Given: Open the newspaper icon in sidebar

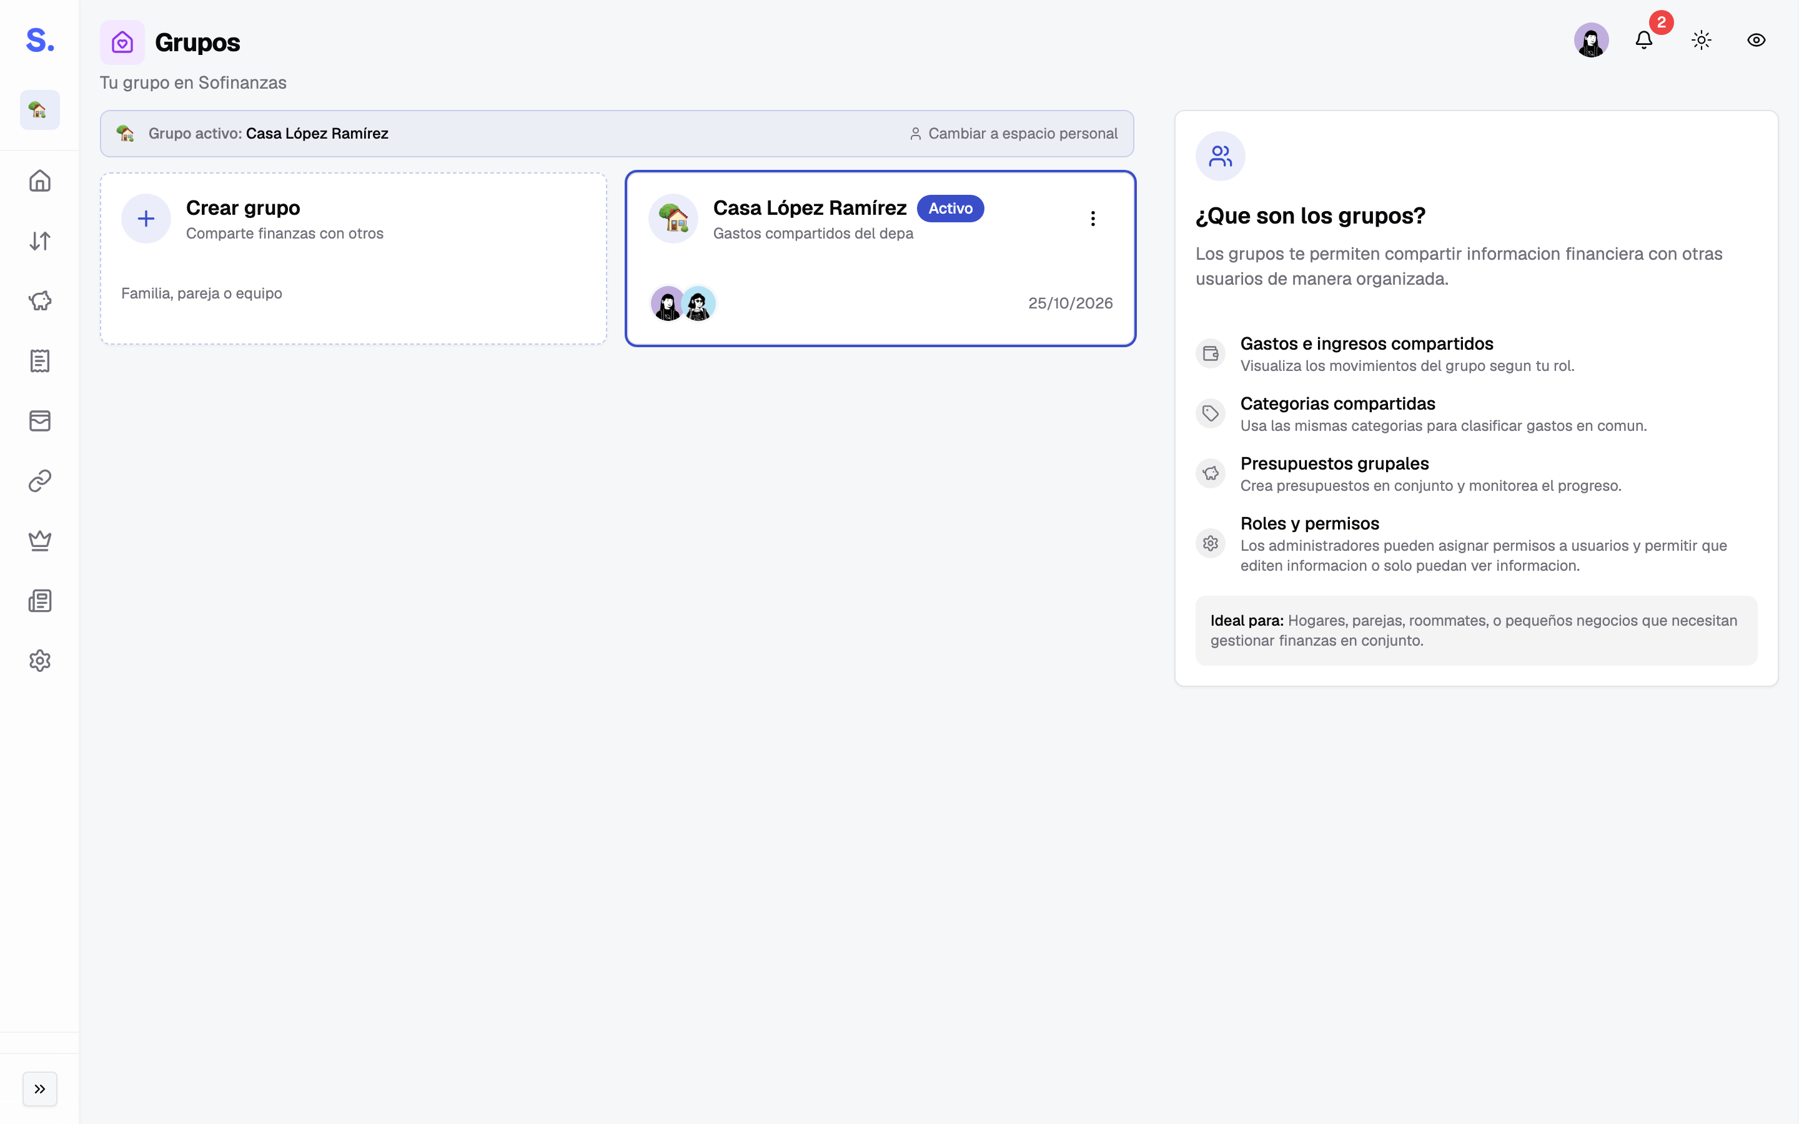Looking at the screenshot, I should tap(39, 601).
